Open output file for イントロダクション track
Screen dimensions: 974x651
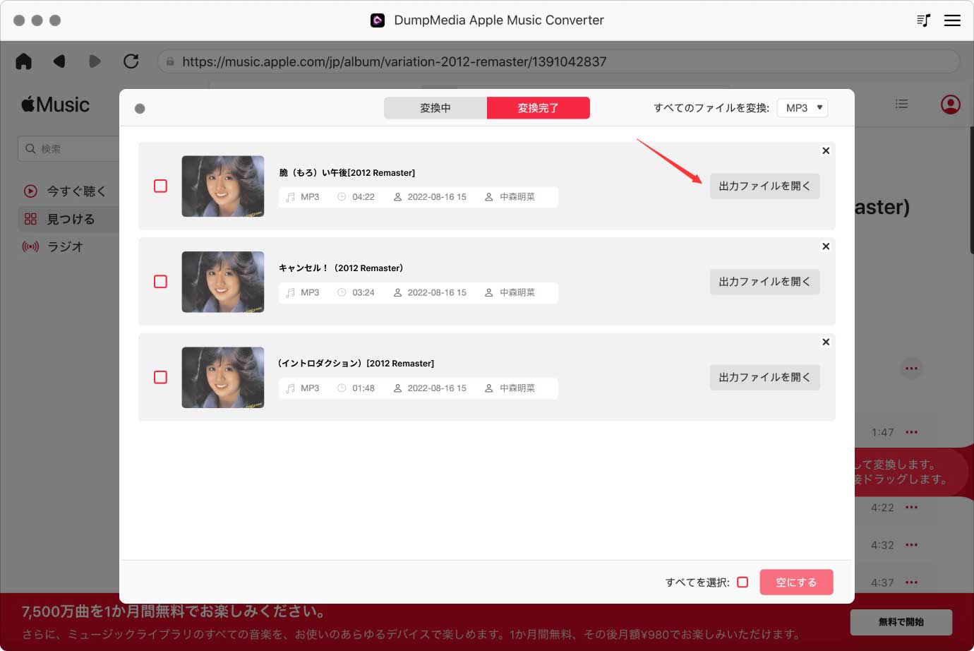[x=764, y=378]
